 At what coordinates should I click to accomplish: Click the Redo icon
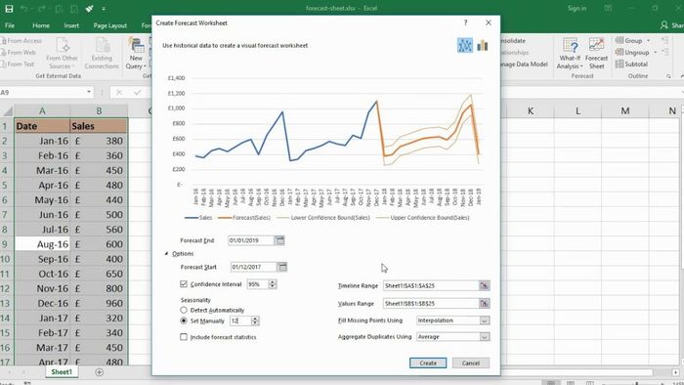pyautogui.click(x=41, y=8)
